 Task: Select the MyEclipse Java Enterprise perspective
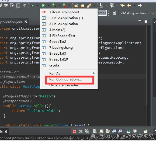(x=138, y=13)
